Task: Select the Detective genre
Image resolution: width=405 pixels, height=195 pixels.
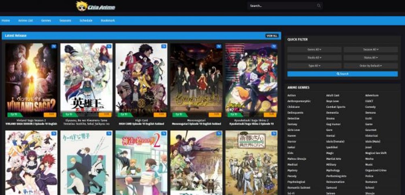Action: point(293,119)
